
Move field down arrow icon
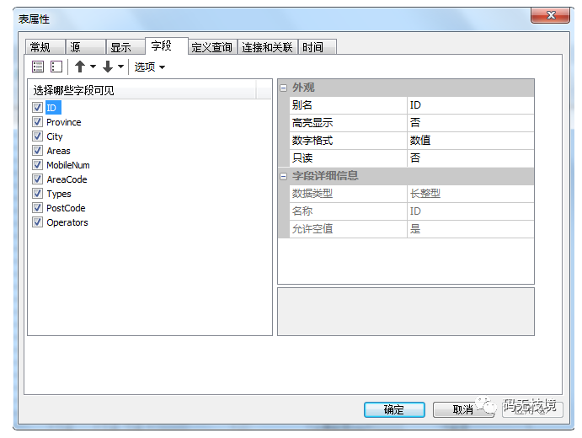pos(108,67)
